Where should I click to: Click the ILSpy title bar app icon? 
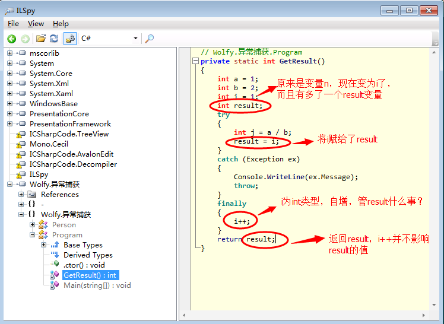(x=9, y=11)
